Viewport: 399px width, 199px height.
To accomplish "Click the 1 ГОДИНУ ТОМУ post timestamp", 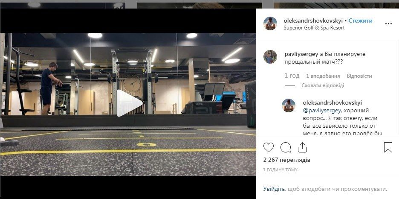I will pos(280,170).
